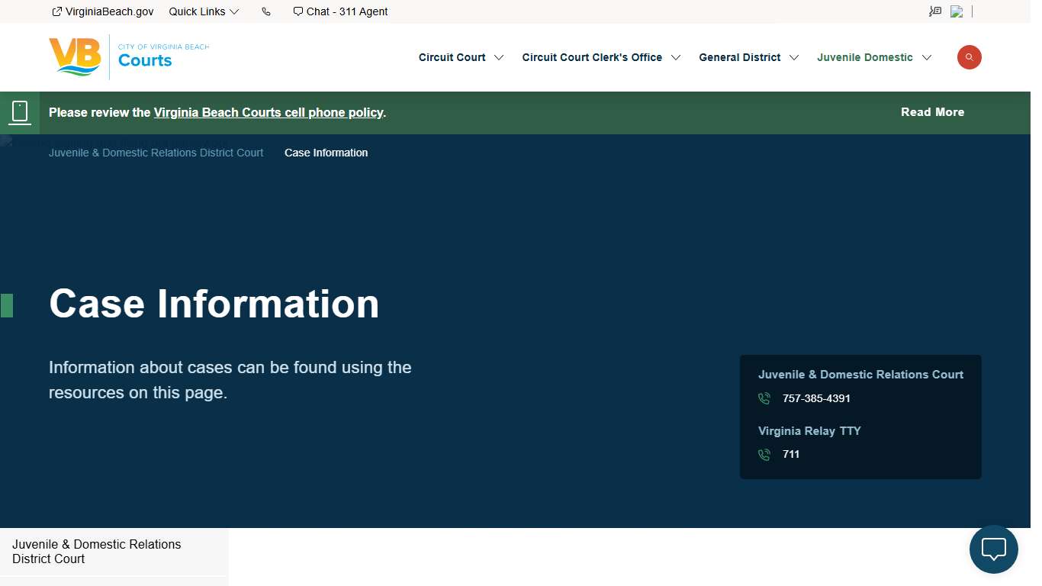Select Juvenile & Domestic Relations sidebar item
This screenshot has height=586, width=1042.
pos(97,551)
